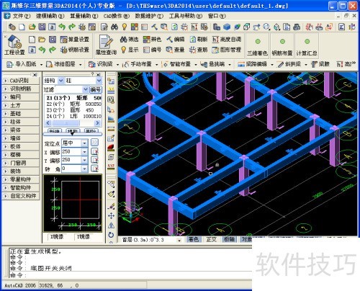
Task: Open the 建模辅助 menu
Action: (x=50, y=16)
